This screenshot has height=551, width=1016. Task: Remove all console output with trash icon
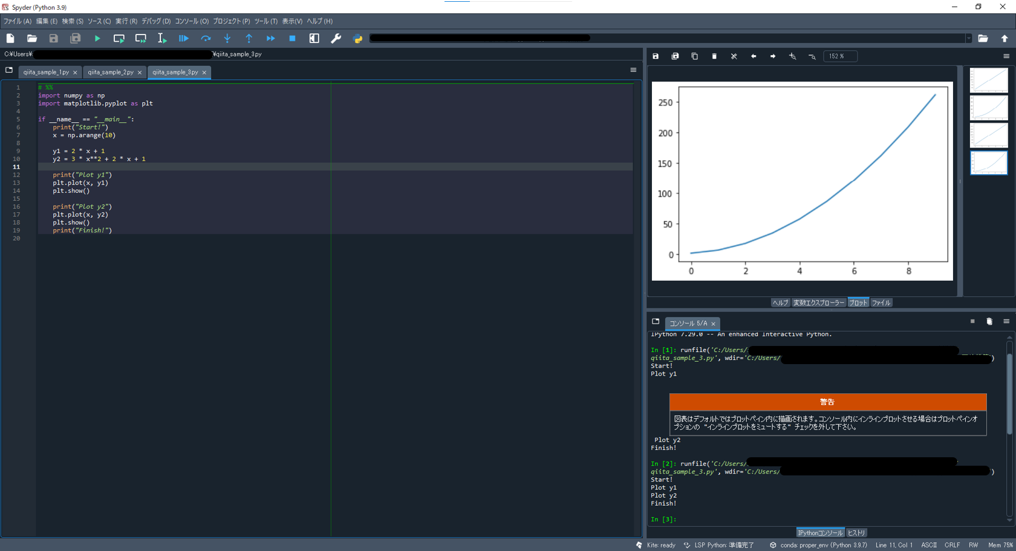click(989, 321)
